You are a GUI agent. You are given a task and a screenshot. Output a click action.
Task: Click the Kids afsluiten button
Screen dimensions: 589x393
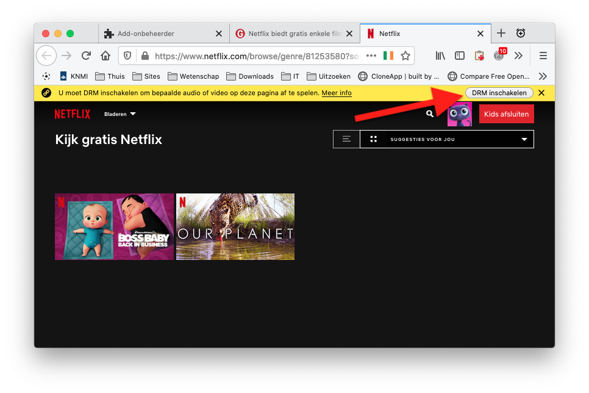pyautogui.click(x=506, y=114)
